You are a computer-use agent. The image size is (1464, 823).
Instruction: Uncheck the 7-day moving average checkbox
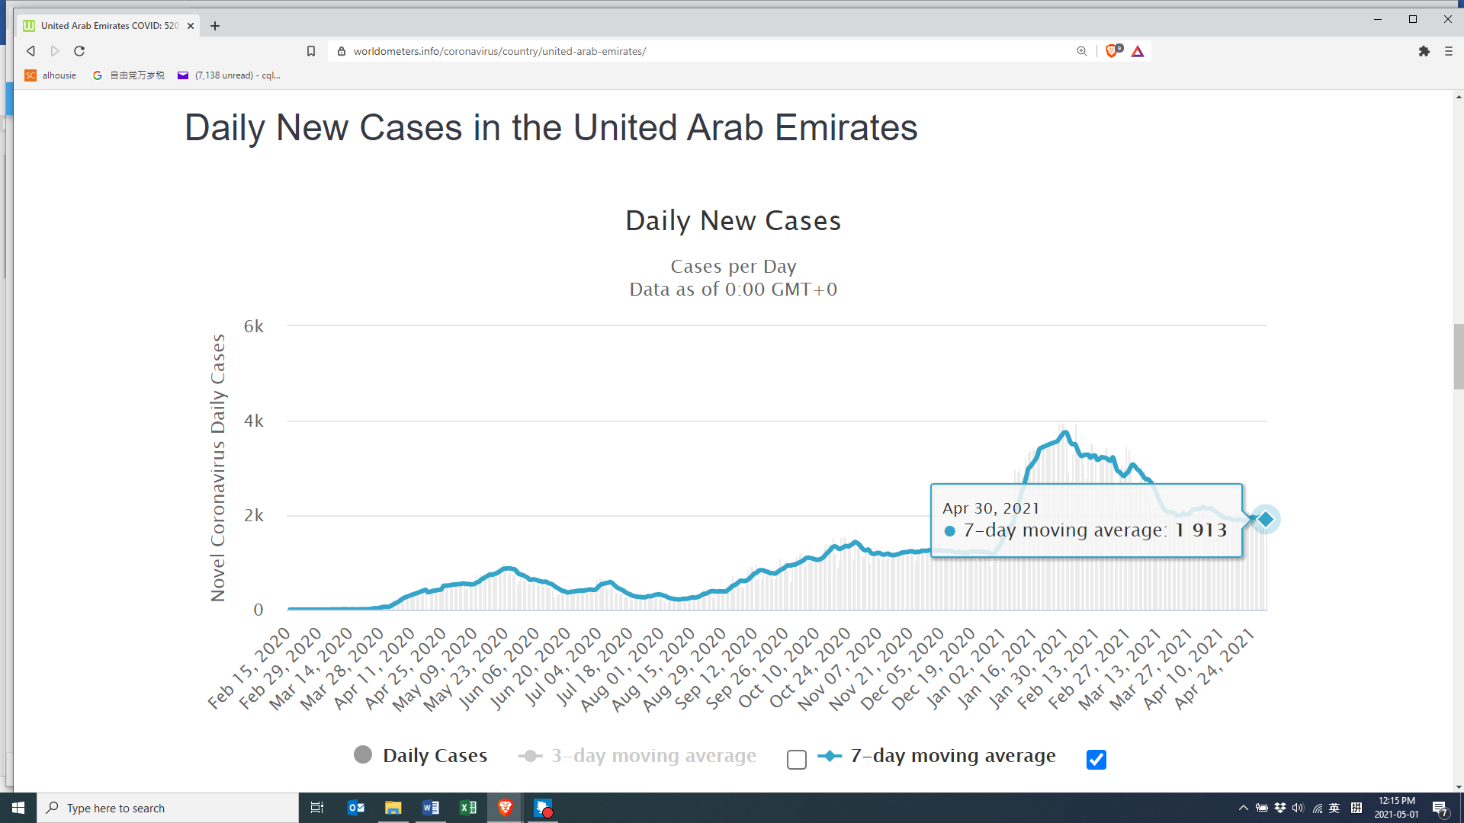pyautogui.click(x=1096, y=760)
